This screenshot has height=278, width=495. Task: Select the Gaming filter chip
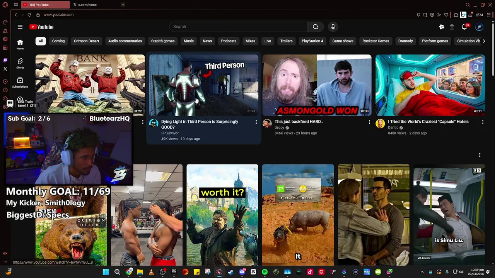point(58,41)
